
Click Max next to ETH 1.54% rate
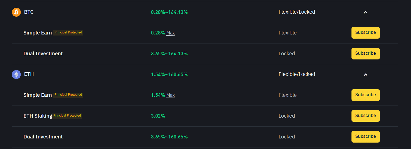[171, 95]
